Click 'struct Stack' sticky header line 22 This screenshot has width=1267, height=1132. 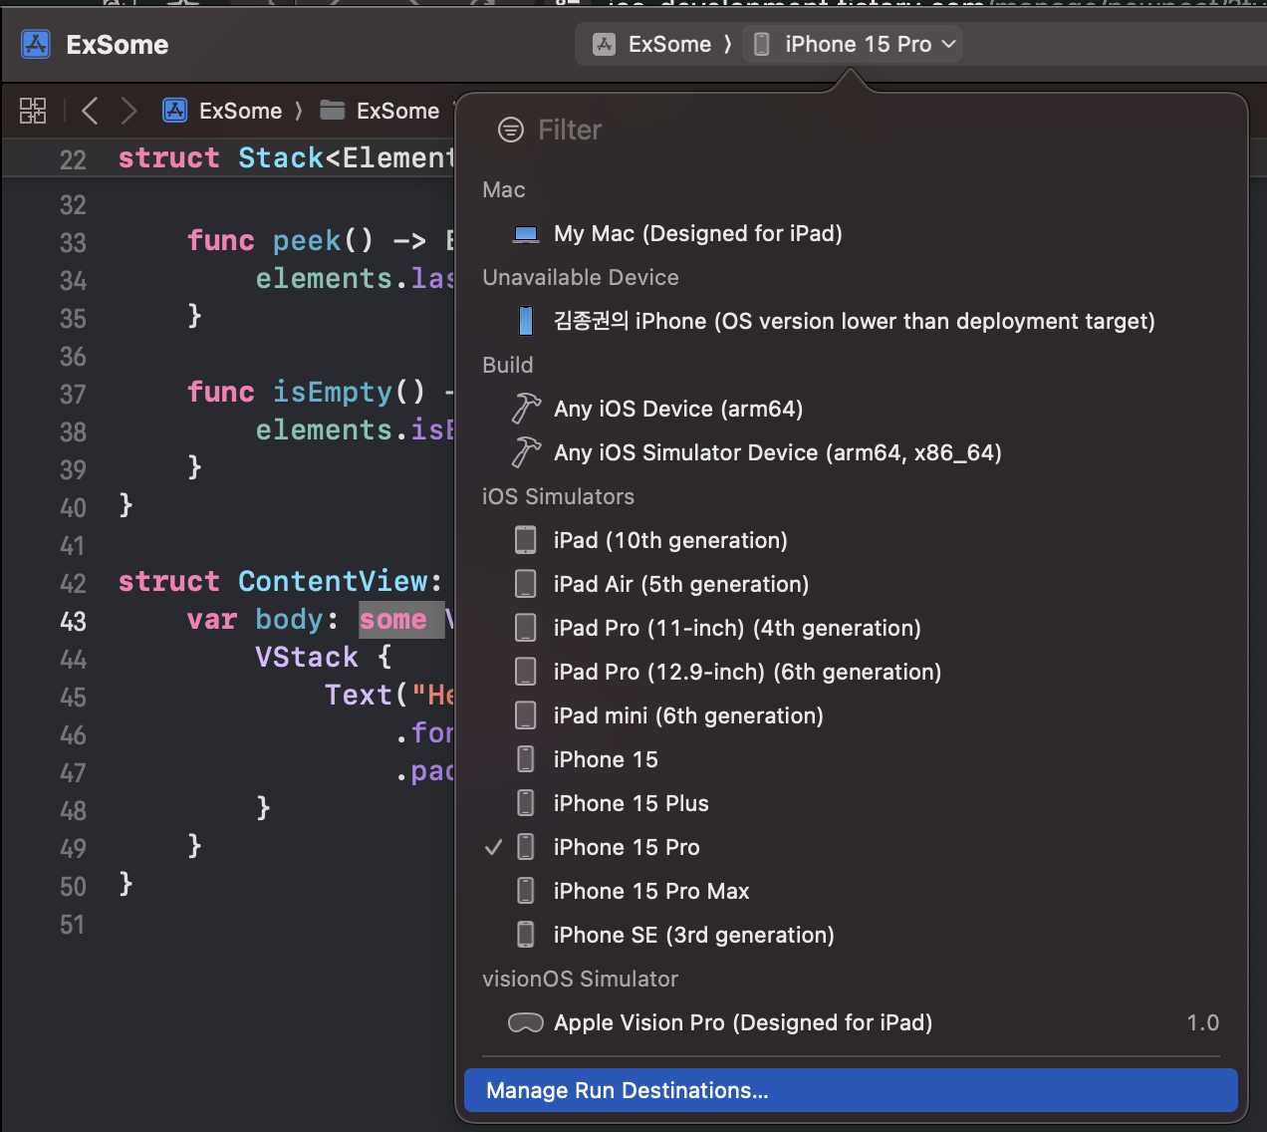point(219,157)
